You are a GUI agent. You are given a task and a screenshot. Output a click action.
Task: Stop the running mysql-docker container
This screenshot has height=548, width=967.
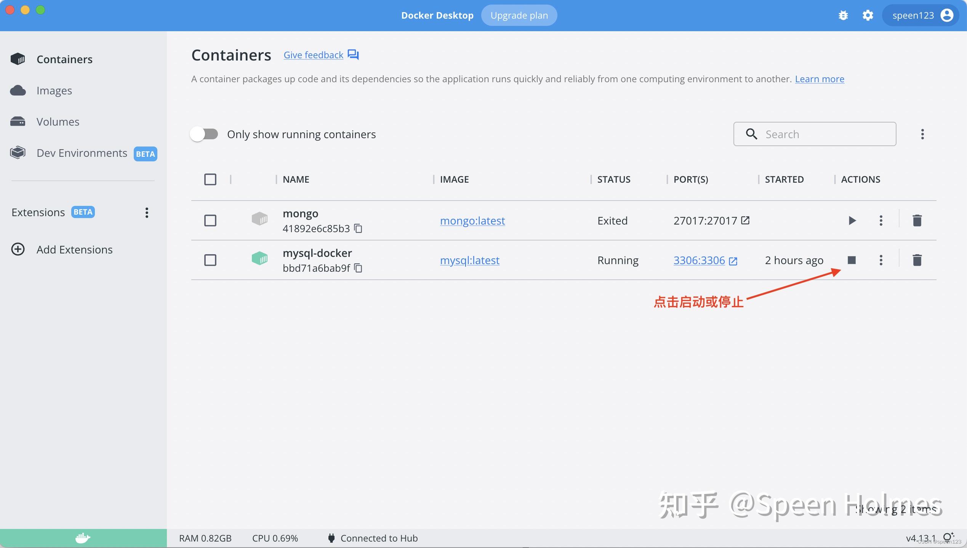[852, 260]
